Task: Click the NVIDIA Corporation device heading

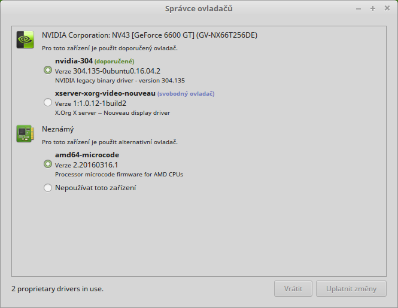Action: click(150, 35)
